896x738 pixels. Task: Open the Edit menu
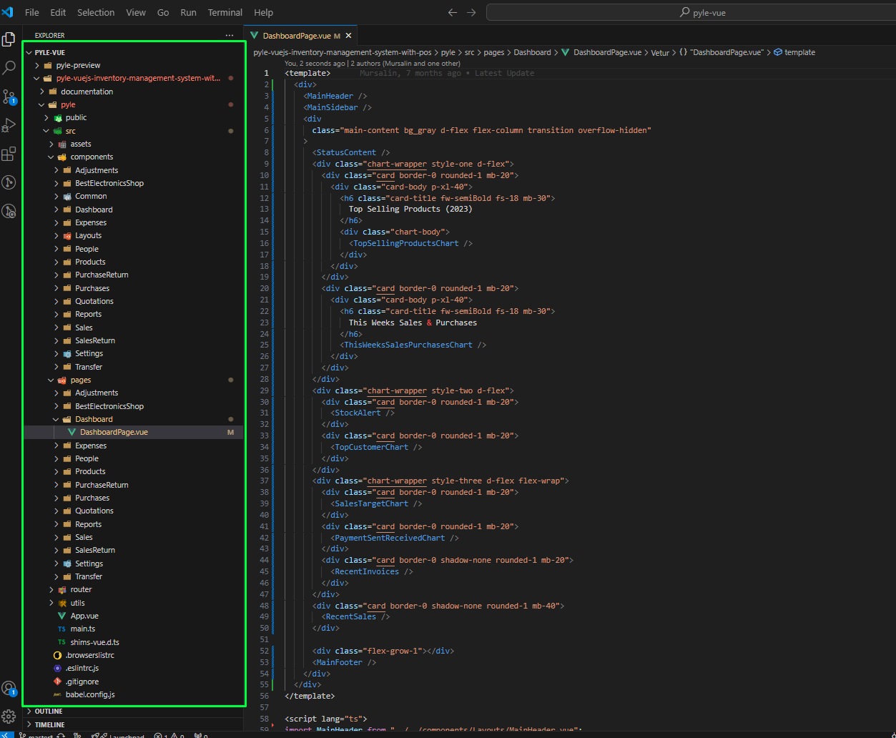pyautogui.click(x=59, y=12)
